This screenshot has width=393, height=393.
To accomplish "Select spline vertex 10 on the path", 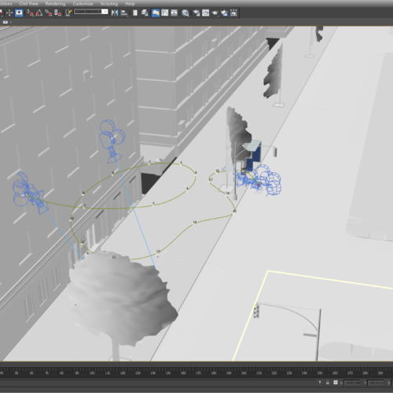I will coord(71,219).
